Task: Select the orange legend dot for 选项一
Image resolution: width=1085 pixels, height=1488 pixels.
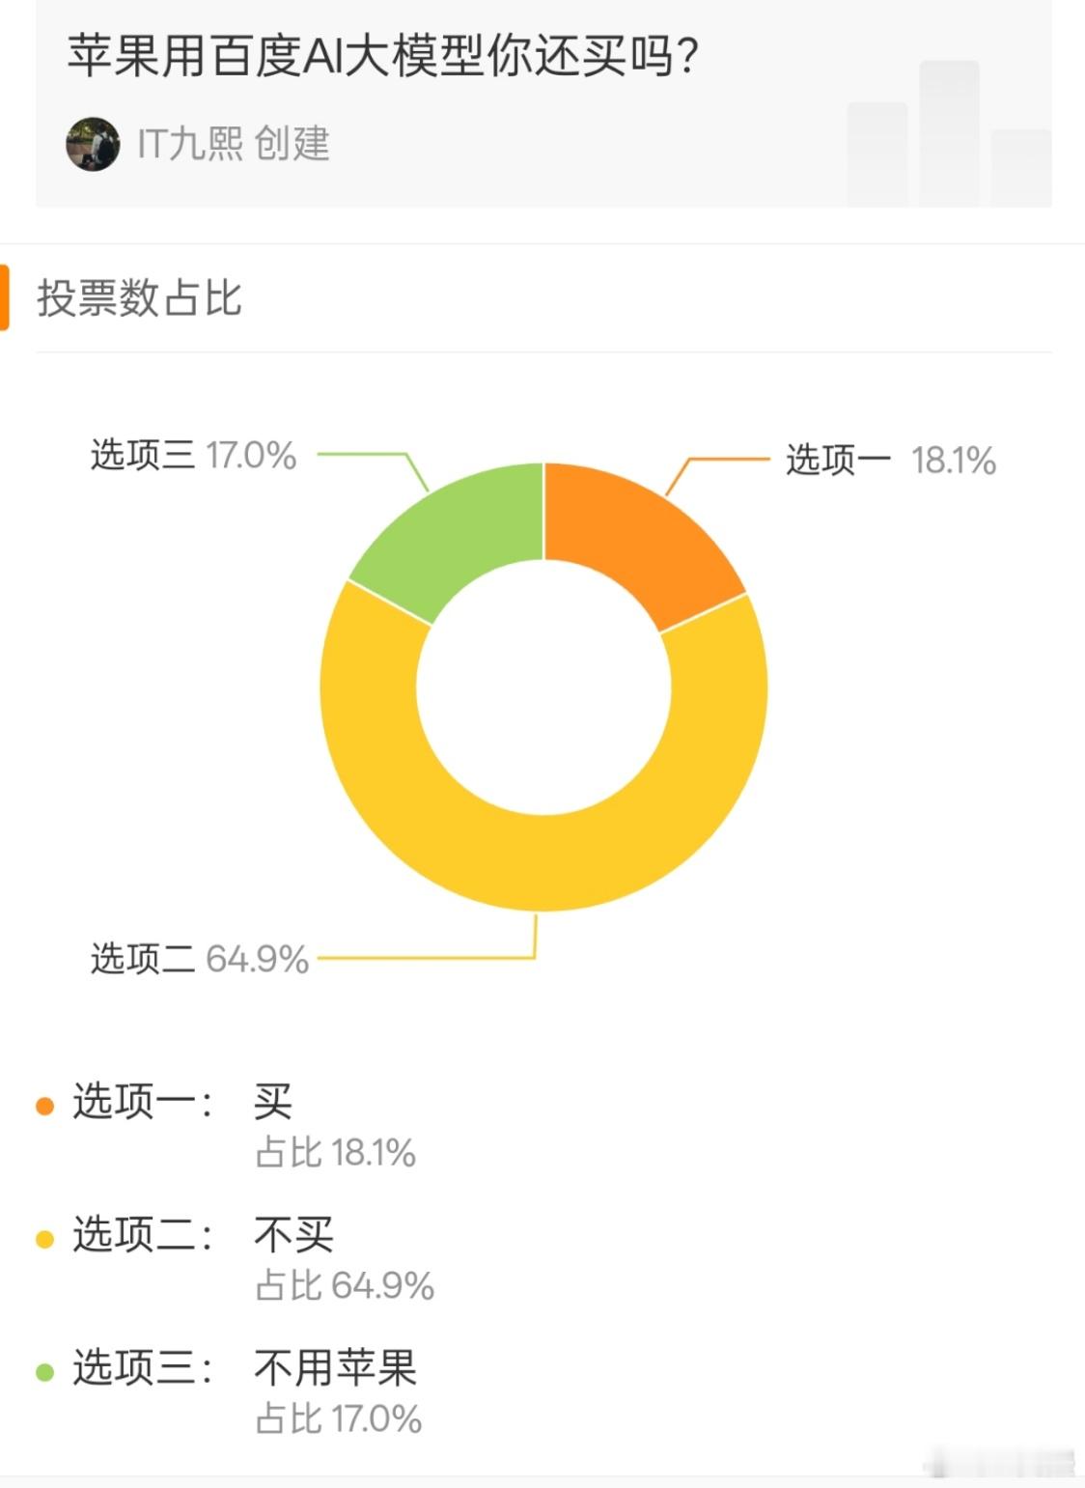Action: tap(44, 1106)
